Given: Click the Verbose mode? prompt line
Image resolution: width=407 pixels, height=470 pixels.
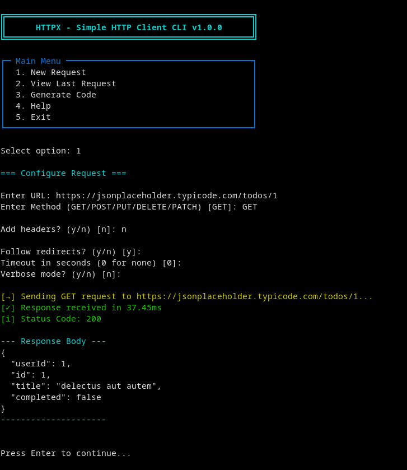Looking at the screenshot, I should point(61,274).
